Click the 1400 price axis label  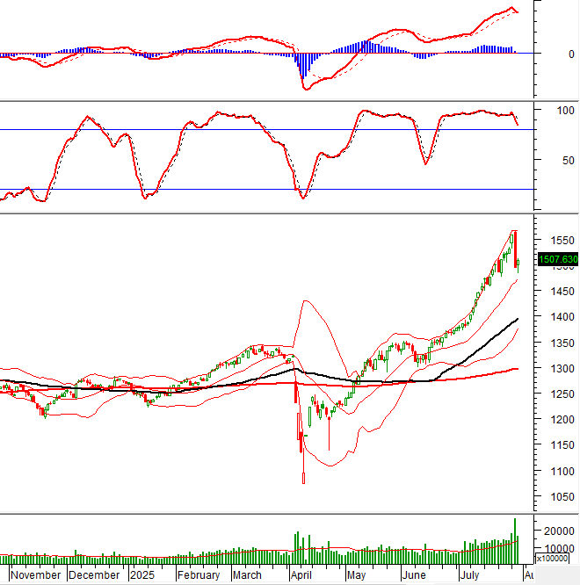coord(562,317)
